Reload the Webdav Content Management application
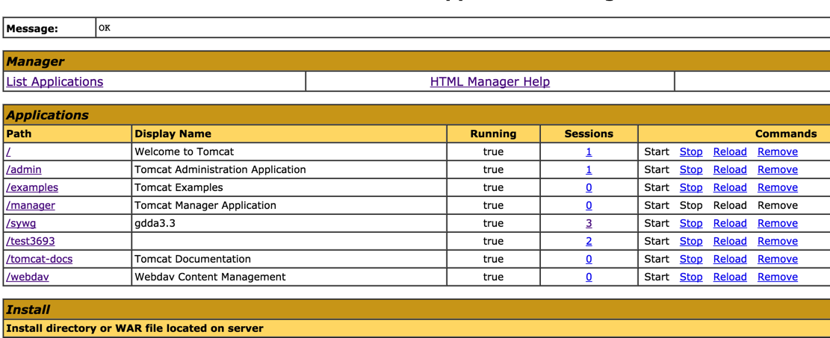The image size is (830, 338). pos(730,277)
